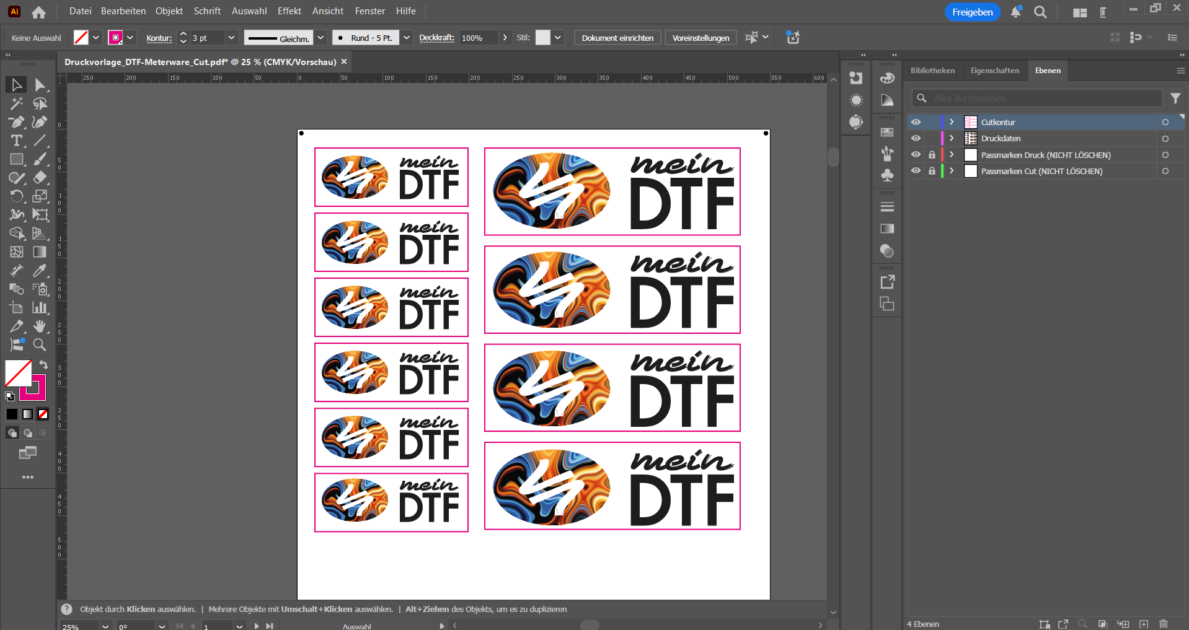Hide the Cutkontur layer
1189x630 pixels.
pyautogui.click(x=916, y=122)
